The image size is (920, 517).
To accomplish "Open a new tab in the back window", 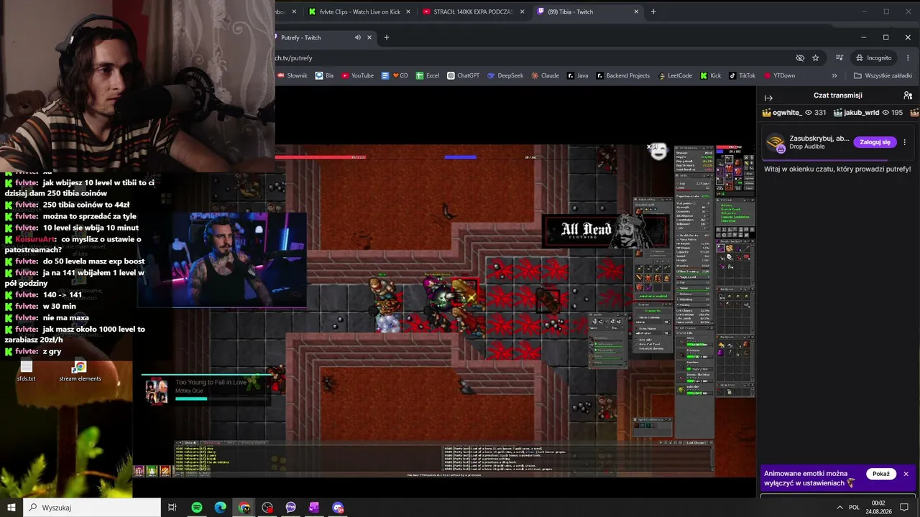I will pyautogui.click(x=653, y=11).
